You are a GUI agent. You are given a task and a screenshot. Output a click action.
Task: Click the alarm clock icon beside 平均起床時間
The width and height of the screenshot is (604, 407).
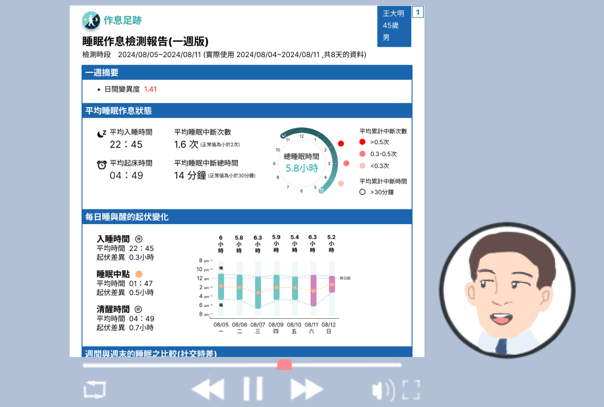(x=101, y=165)
